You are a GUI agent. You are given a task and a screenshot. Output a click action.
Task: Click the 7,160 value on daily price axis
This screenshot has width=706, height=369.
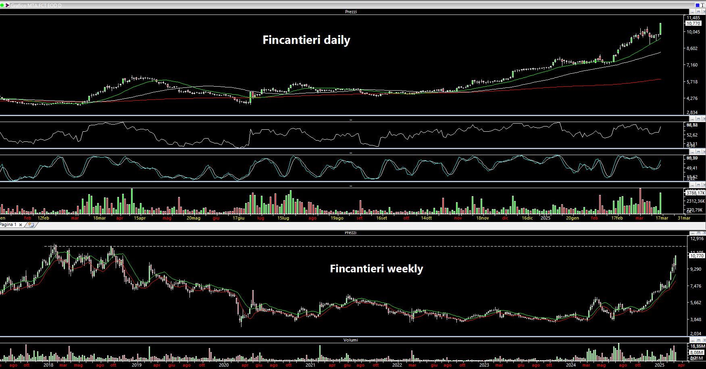click(x=692, y=65)
